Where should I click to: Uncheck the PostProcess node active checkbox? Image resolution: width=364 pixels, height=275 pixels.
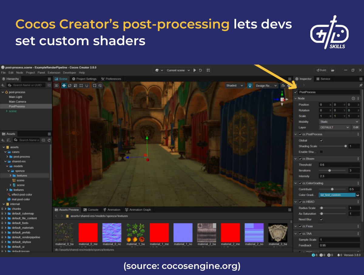click(x=295, y=92)
